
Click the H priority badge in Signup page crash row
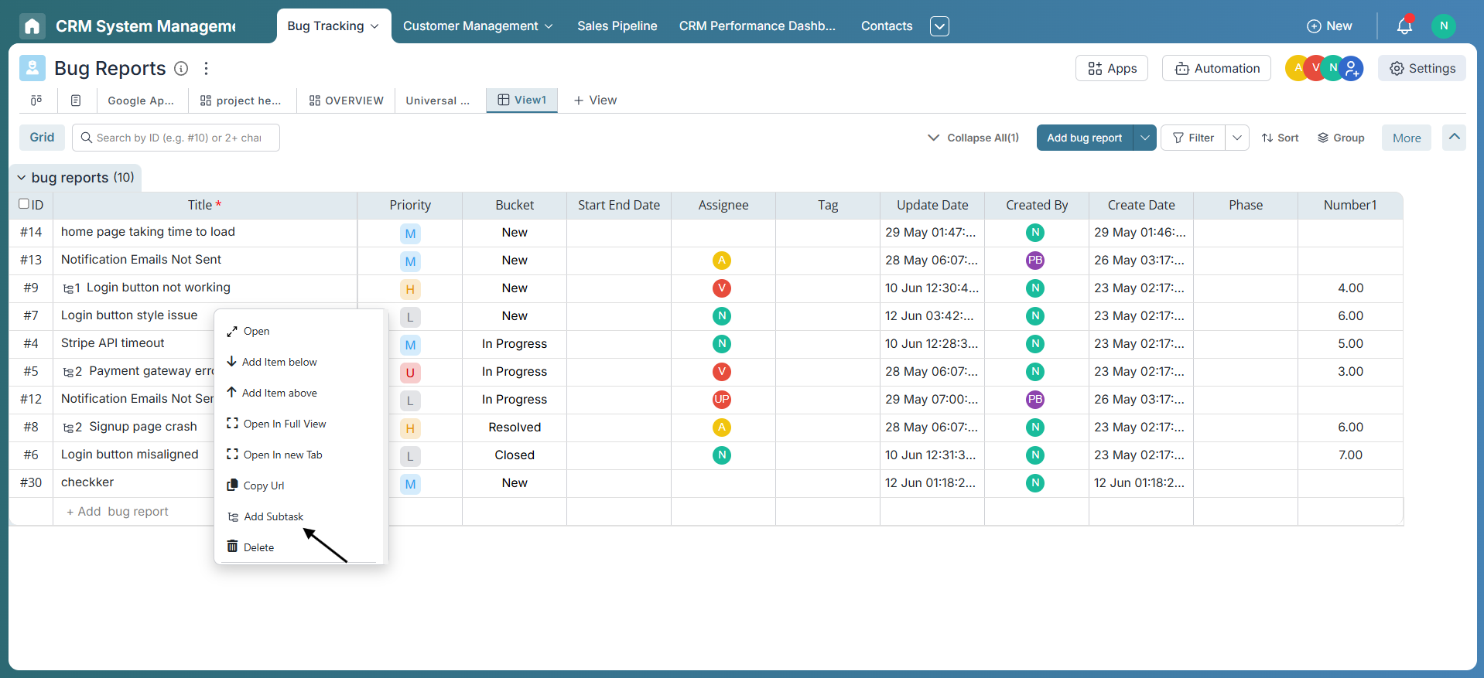pyautogui.click(x=410, y=428)
